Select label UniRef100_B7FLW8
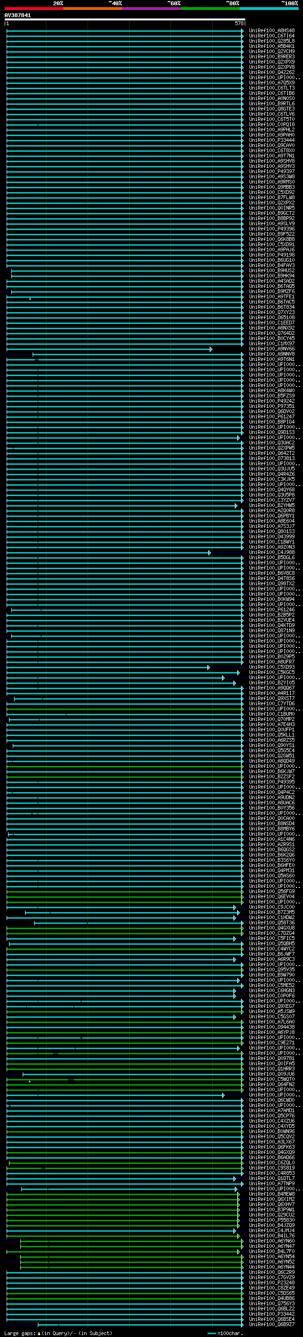Image resolution: width=303 pixels, height=1337 pixels. coord(272,198)
